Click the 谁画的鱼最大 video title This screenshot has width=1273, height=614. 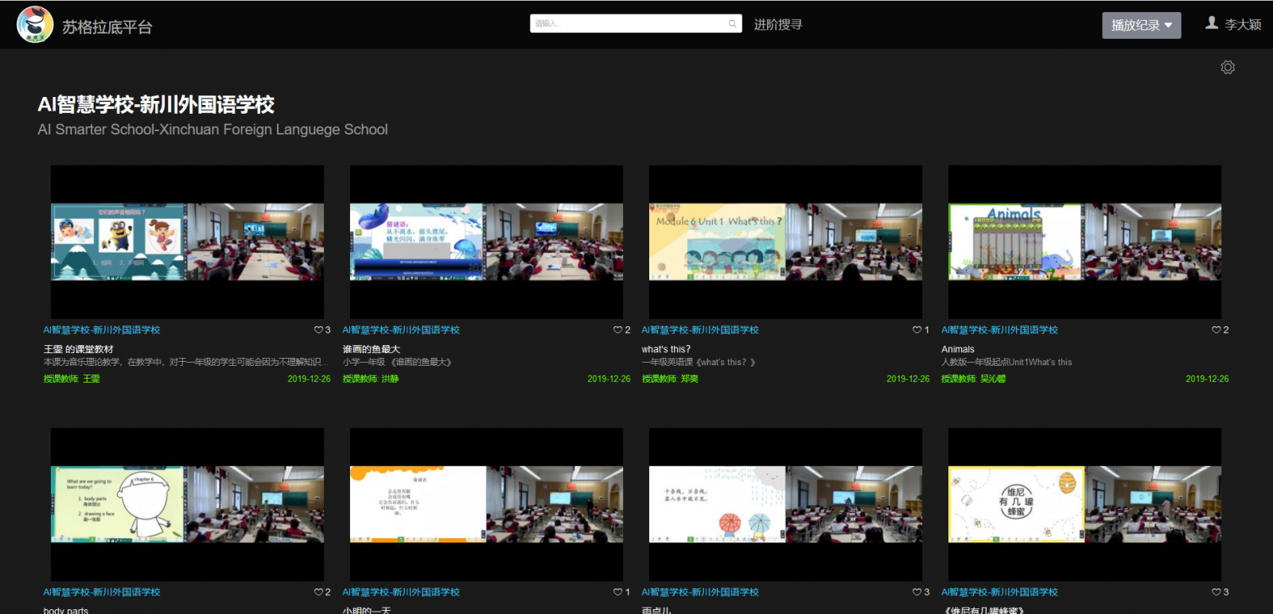[372, 349]
